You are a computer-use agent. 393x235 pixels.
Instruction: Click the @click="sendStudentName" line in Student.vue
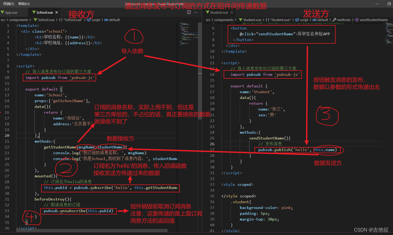click(x=285, y=34)
